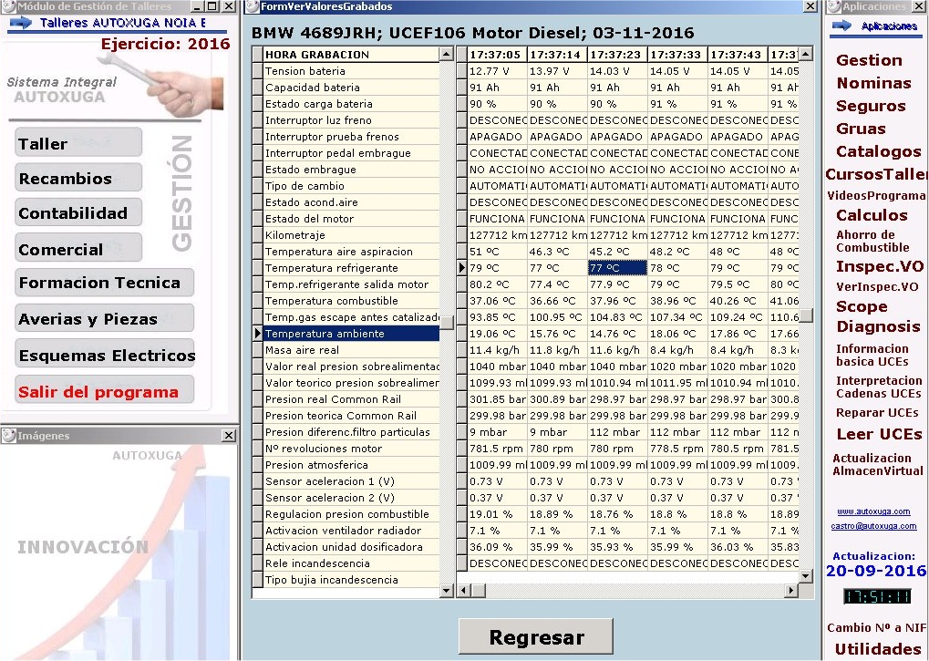Open the Comercial module
The image size is (929, 661).
coord(78,249)
